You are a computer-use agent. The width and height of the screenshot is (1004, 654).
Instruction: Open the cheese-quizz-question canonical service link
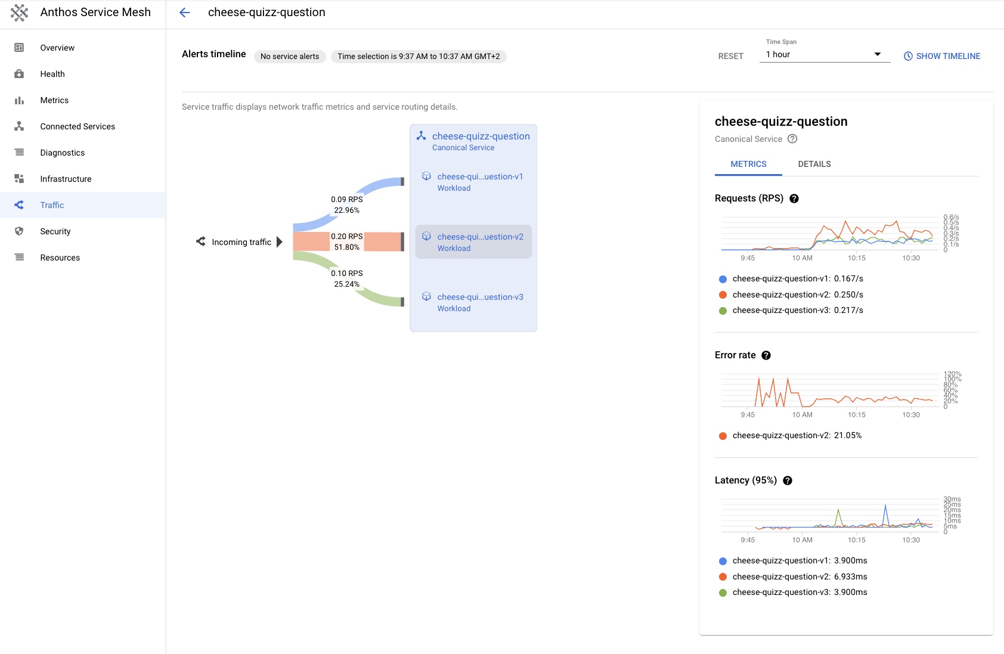[x=481, y=136]
